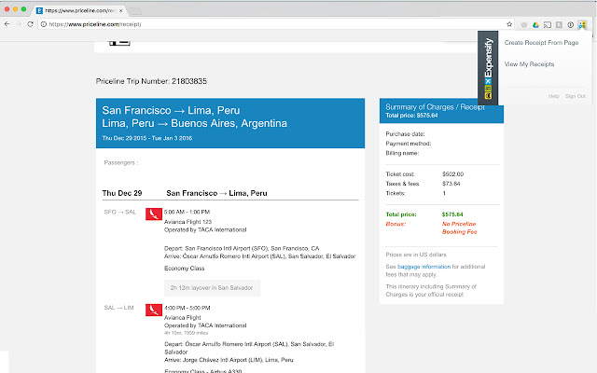Screen dimensions: 597x373
Task: Click 'Lima, Peru → Buenos Aires, Argentina' heading
Action: [195, 123]
